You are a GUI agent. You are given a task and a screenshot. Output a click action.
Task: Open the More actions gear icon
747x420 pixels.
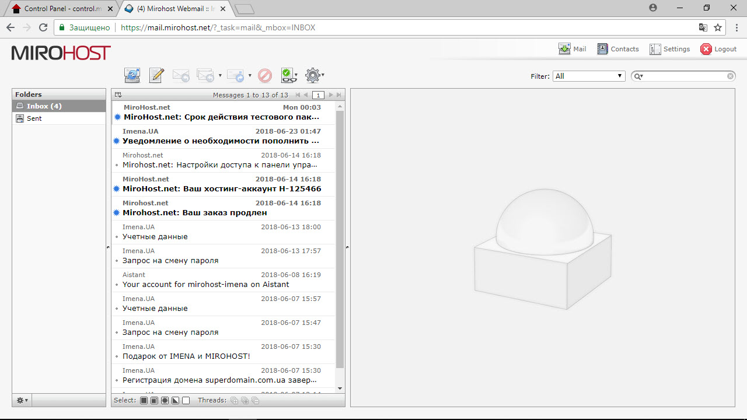313,75
